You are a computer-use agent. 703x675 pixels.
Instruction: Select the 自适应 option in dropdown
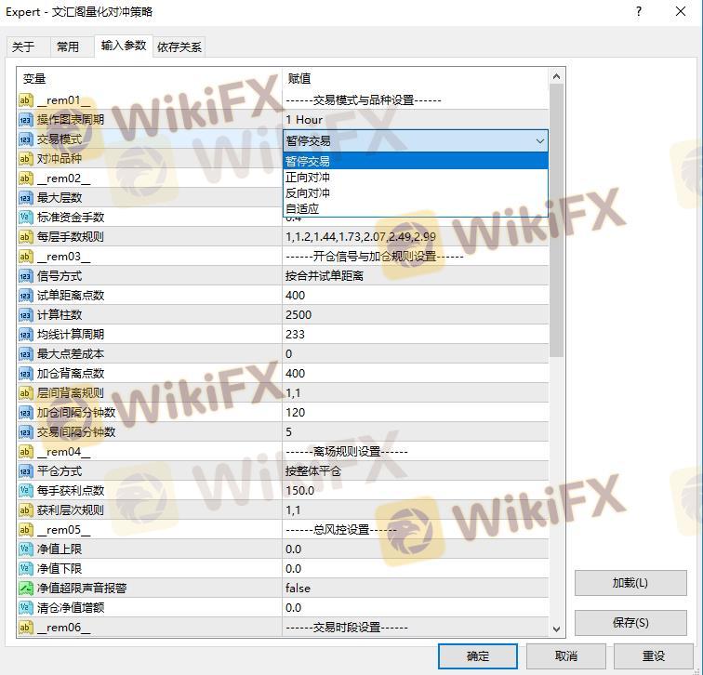click(x=302, y=209)
